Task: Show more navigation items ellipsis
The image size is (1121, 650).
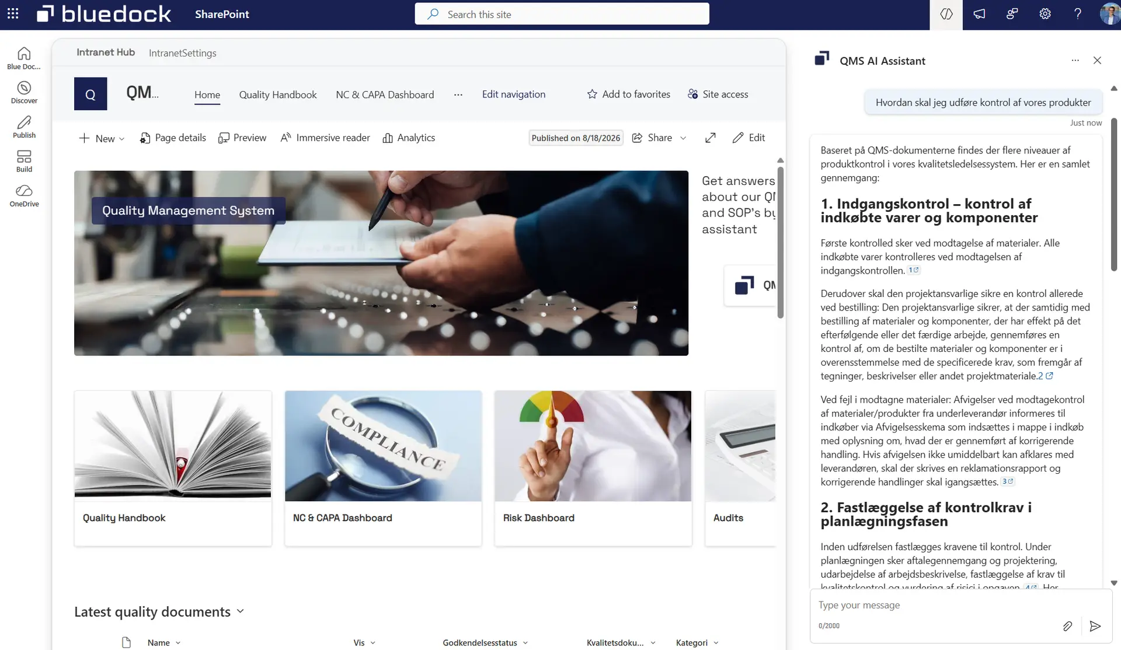Action: pos(458,95)
